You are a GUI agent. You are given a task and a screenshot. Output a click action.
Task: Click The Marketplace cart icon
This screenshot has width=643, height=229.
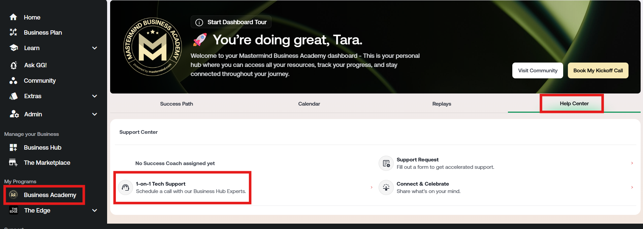(13, 162)
